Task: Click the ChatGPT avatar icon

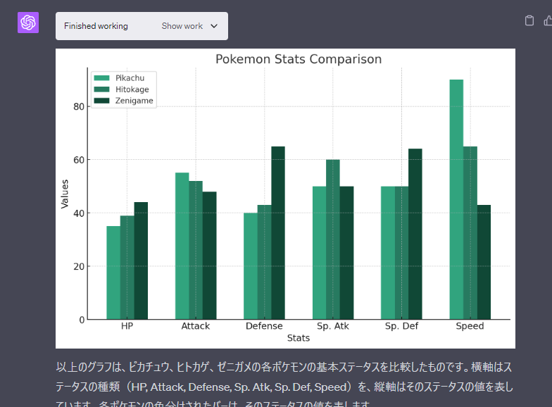Action: coord(28,23)
